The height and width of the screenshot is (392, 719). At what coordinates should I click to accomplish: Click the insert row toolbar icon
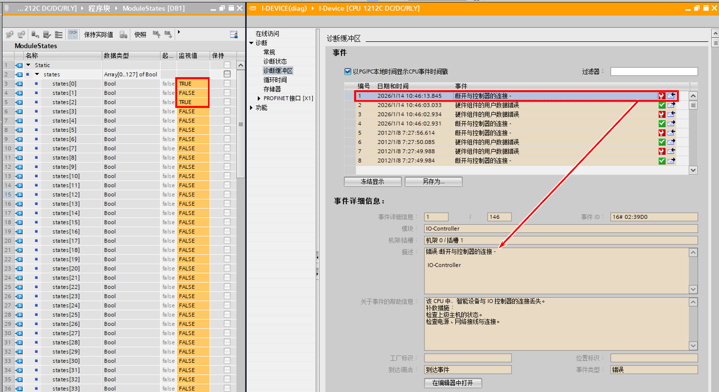click(9, 34)
